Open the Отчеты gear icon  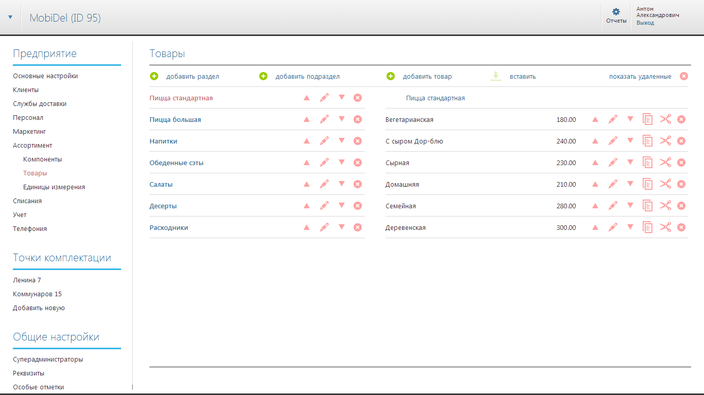[x=616, y=12]
